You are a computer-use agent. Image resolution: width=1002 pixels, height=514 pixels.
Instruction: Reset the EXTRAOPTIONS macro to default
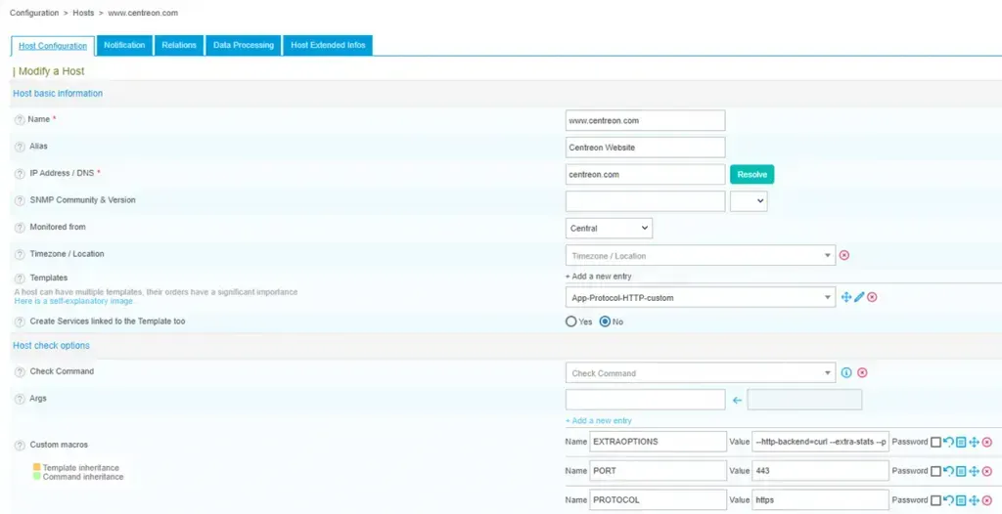(x=948, y=442)
